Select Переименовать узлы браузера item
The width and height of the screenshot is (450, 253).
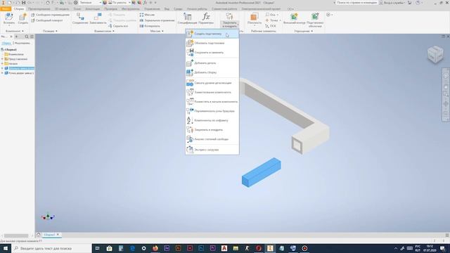click(212, 111)
